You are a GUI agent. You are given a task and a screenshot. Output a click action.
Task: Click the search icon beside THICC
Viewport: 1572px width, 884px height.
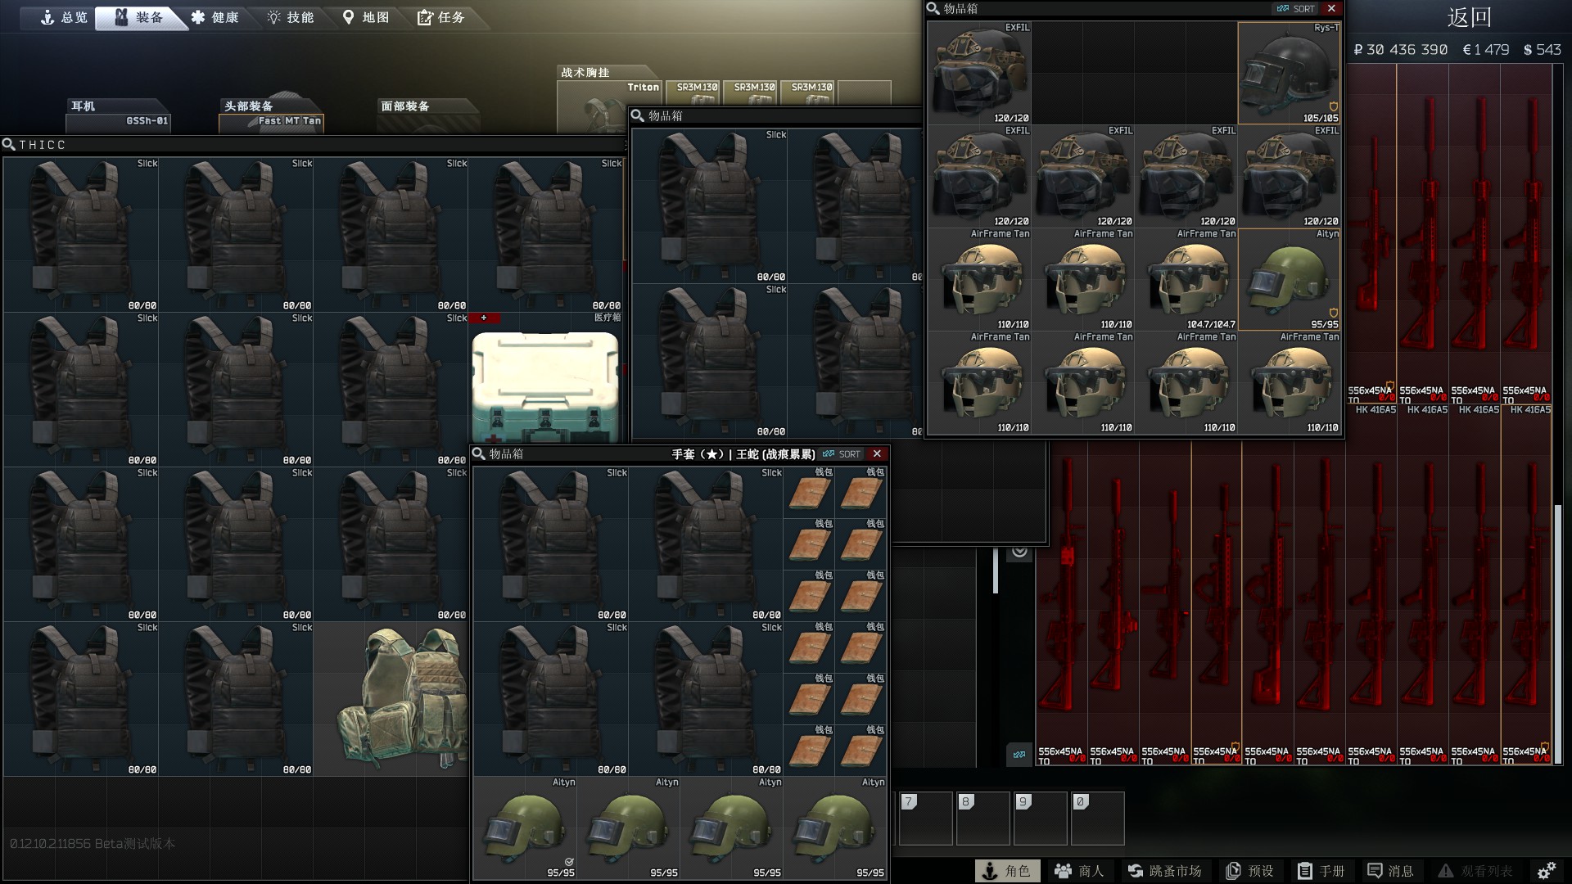click(9, 145)
